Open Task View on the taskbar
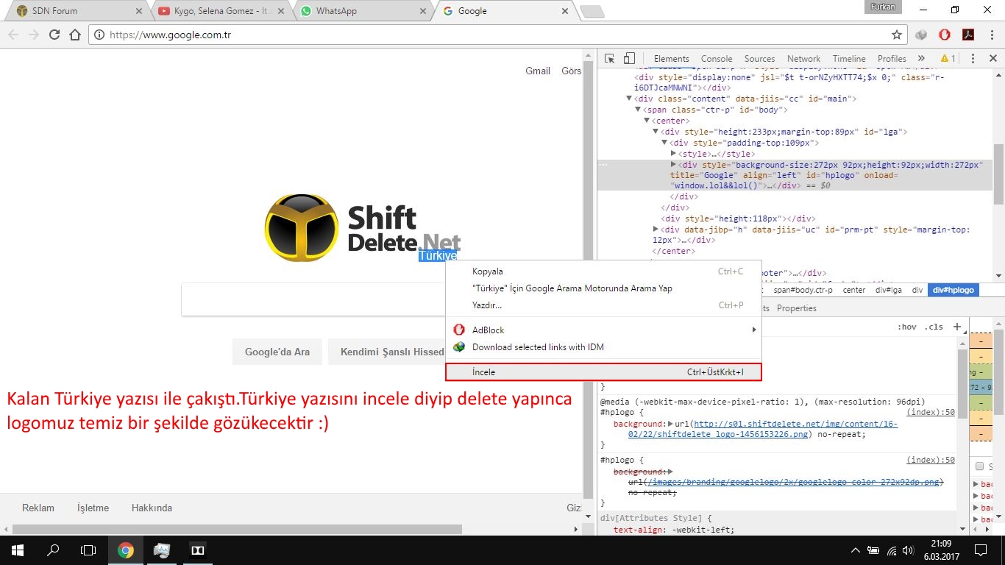The width and height of the screenshot is (1005, 565). pyautogui.click(x=88, y=550)
